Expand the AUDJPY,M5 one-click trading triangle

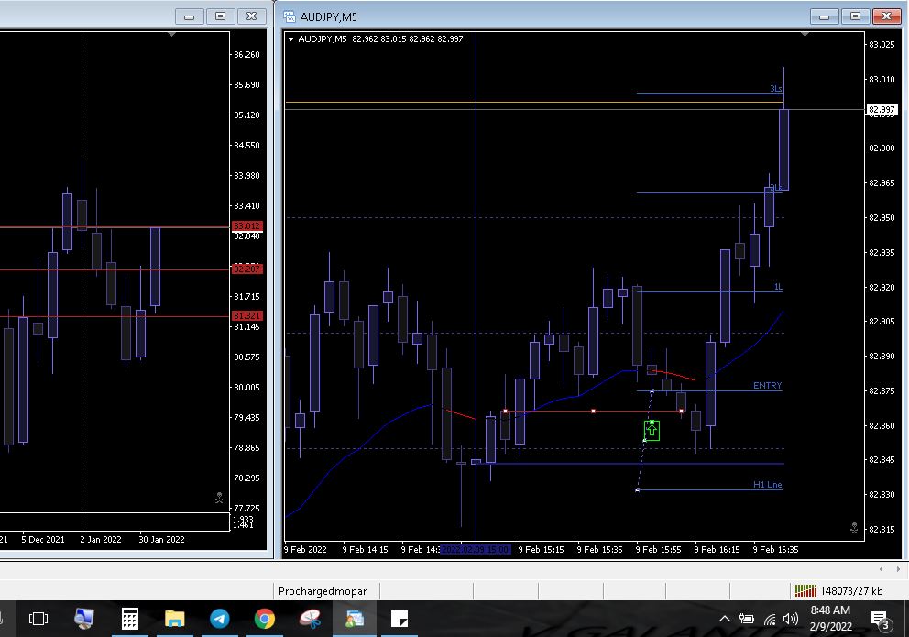[291, 38]
